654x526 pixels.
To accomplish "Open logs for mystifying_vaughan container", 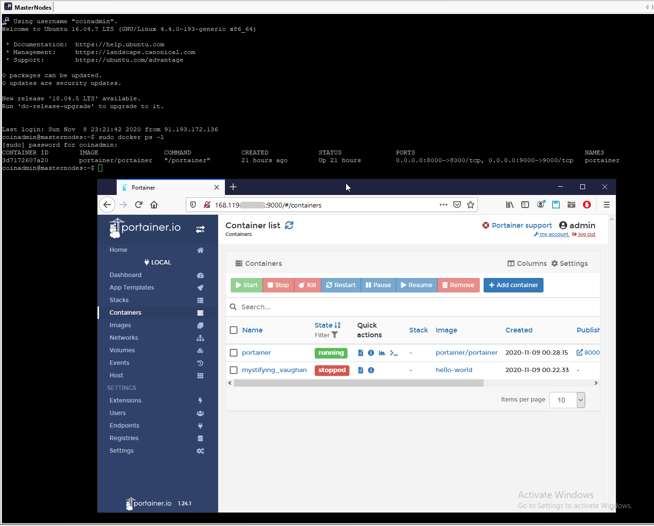I will click(361, 370).
